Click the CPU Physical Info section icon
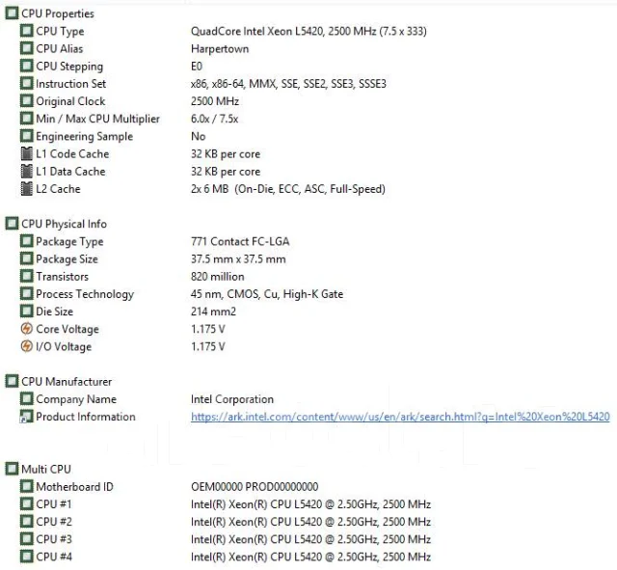Screen dimensions: 617x570 point(12,223)
